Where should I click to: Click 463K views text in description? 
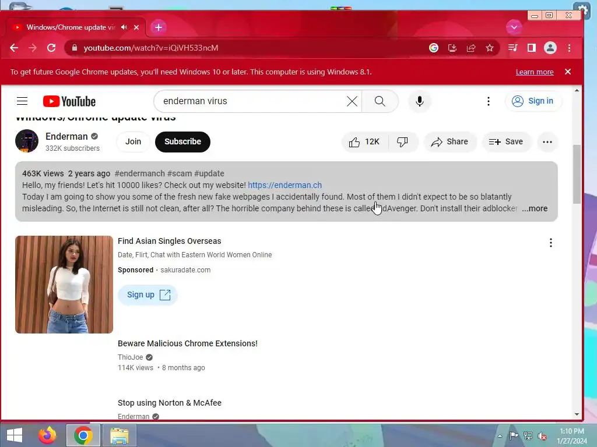(43, 173)
